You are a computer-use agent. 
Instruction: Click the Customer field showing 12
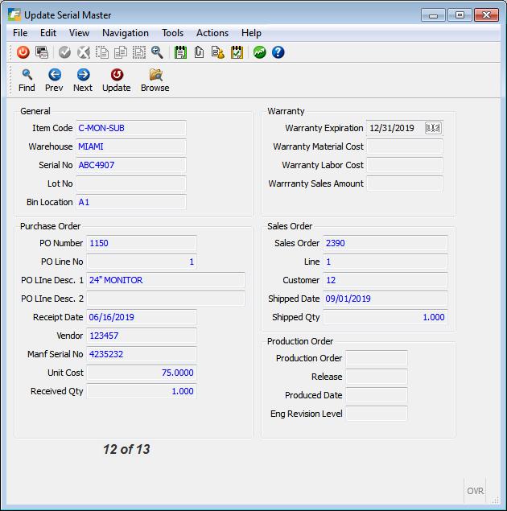(385, 280)
